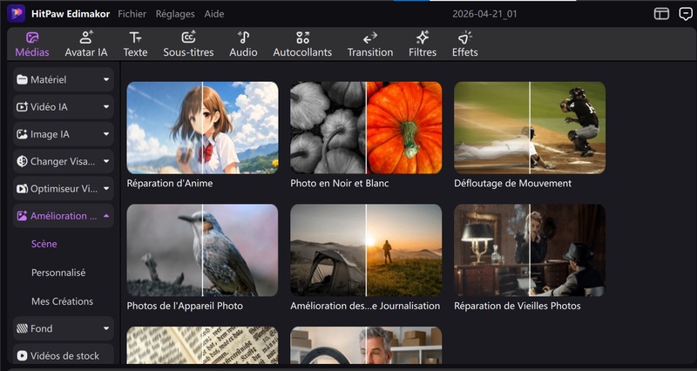Click the Matériel folder icon
The width and height of the screenshot is (697, 371).
[22, 79]
